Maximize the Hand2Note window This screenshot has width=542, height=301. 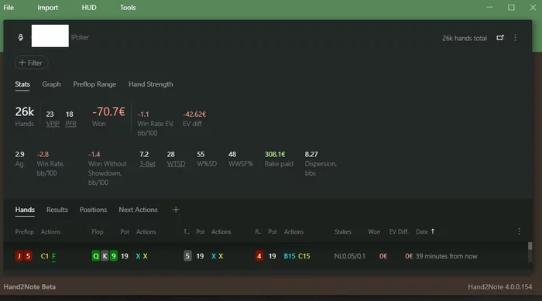(511, 7)
